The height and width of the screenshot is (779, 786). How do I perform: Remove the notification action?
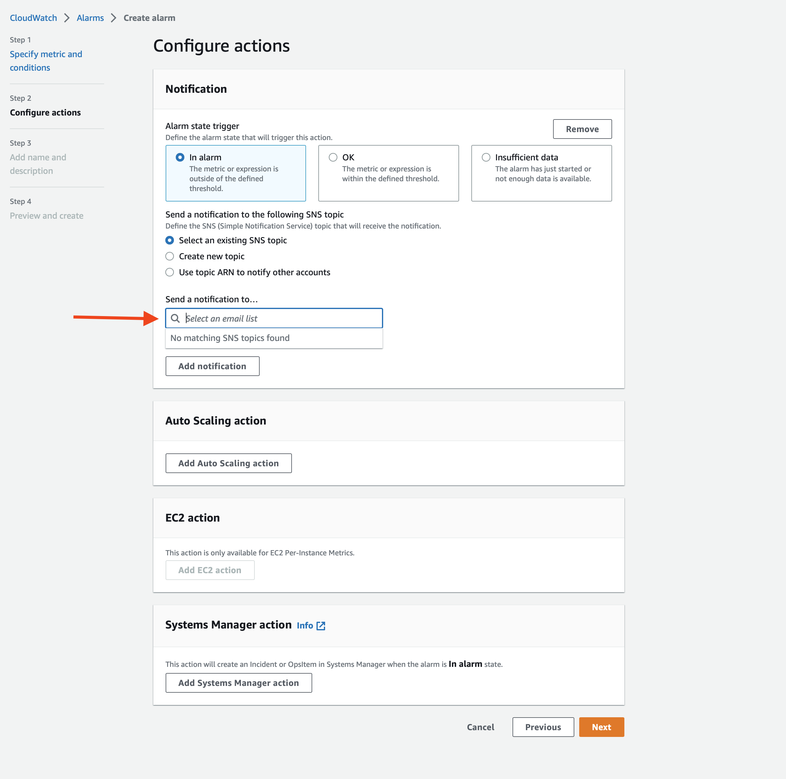pyautogui.click(x=582, y=129)
